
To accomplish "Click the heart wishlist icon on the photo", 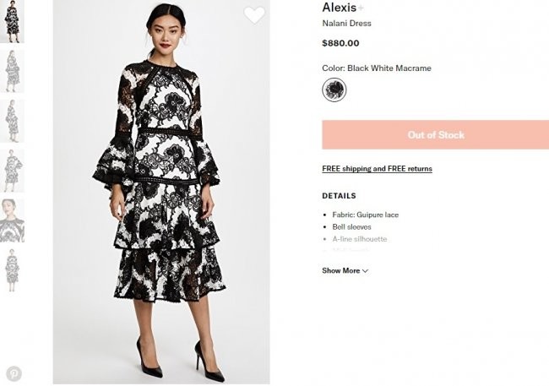I will [x=253, y=15].
